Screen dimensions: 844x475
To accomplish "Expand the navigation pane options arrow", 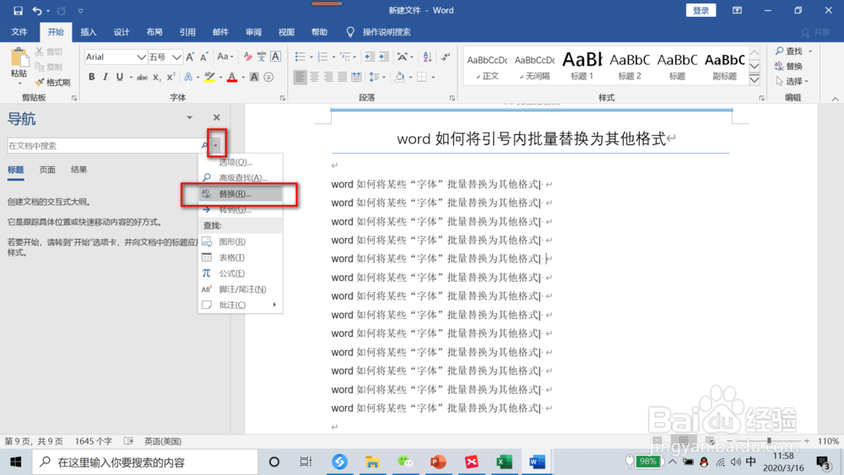I will (x=189, y=117).
